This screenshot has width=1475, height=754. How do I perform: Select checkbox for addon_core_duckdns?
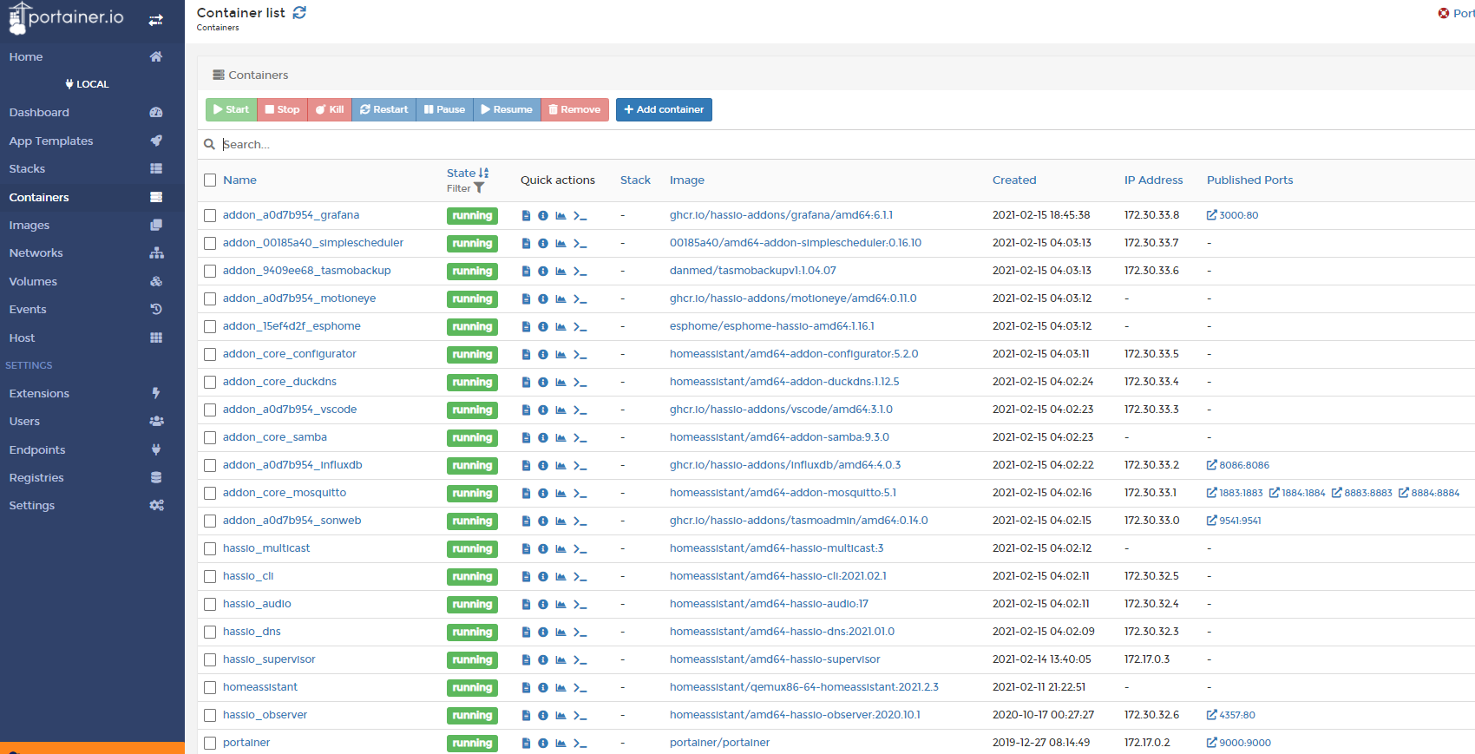tap(210, 383)
